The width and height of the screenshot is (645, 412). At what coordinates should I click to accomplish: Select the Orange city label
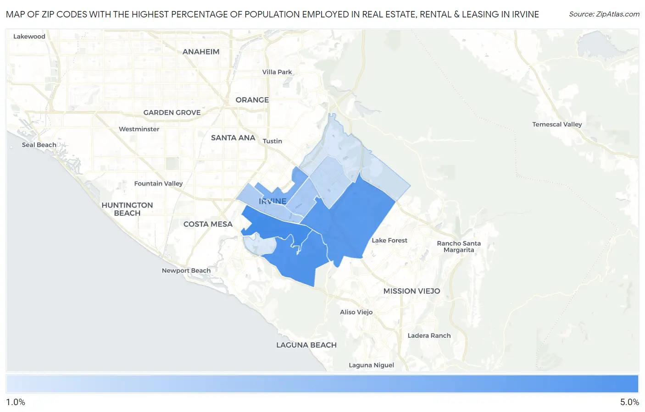point(252,100)
